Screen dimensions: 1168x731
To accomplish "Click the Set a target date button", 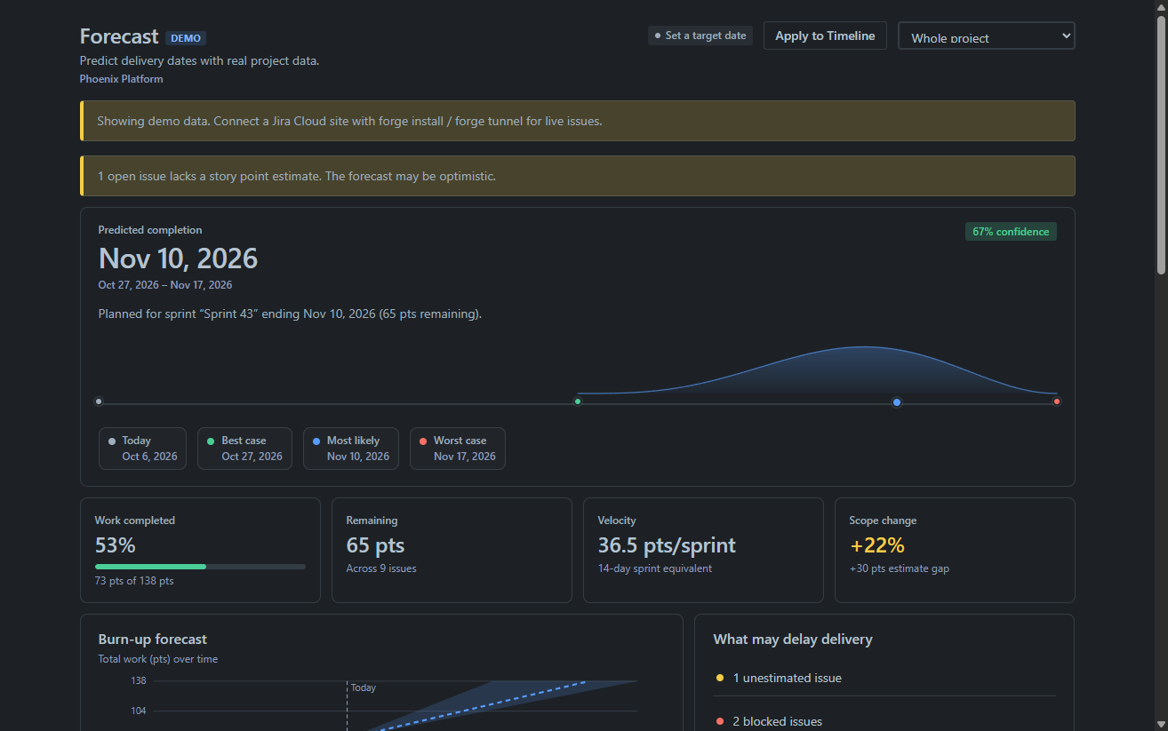I will 700,36.
